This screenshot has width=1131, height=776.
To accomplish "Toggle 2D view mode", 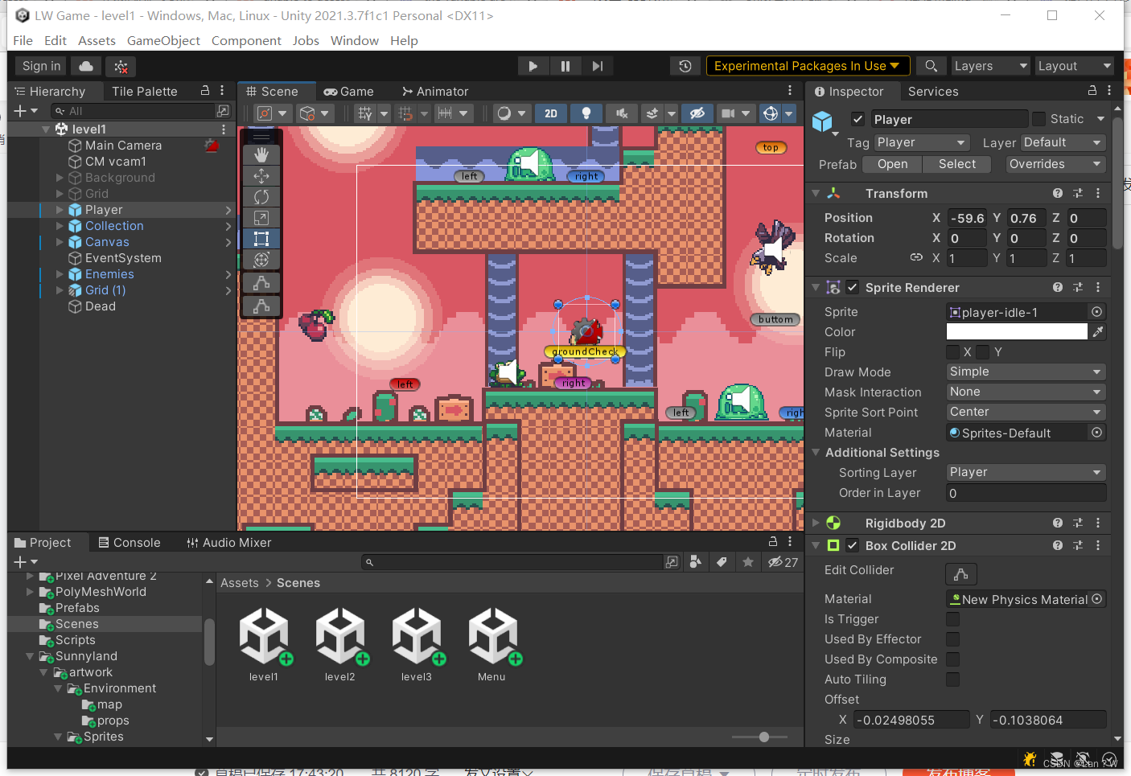I will pos(551,113).
